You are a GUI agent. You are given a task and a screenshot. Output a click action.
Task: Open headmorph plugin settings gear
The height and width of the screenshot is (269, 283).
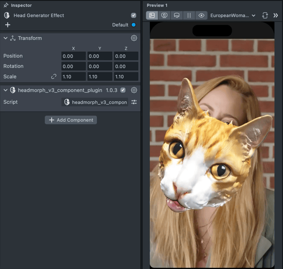click(134, 90)
